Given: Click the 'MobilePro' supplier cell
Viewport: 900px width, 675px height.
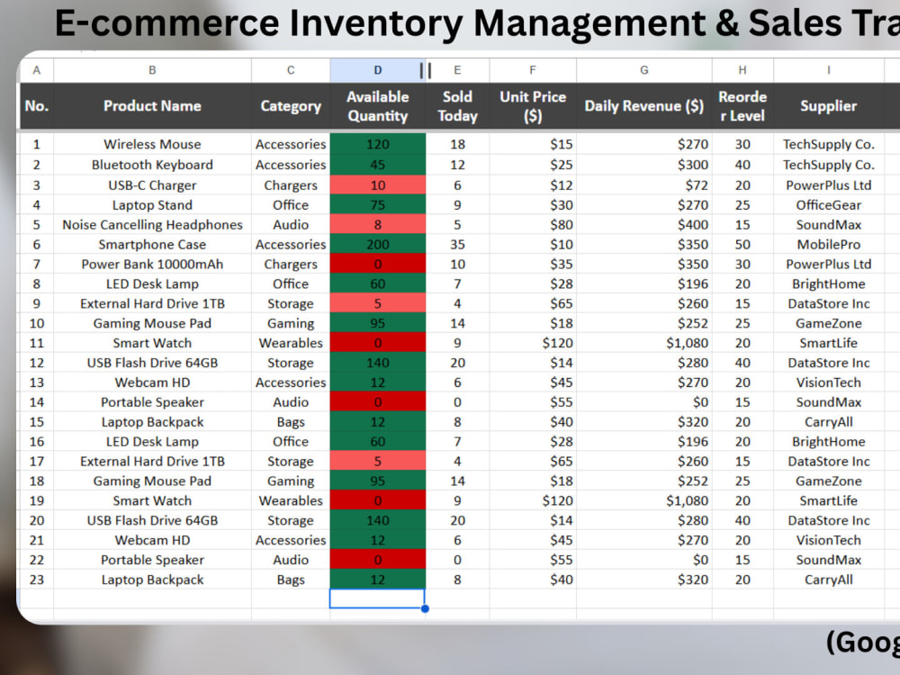Looking at the screenshot, I should [x=828, y=245].
